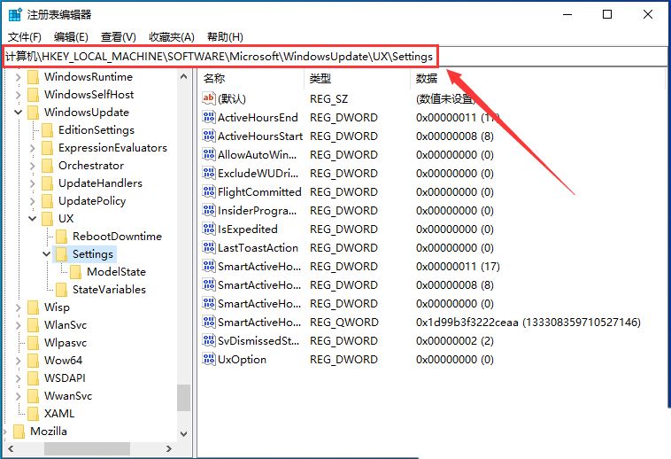
Task: Open the 文件(F) menu
Action: tap(25, 37)
